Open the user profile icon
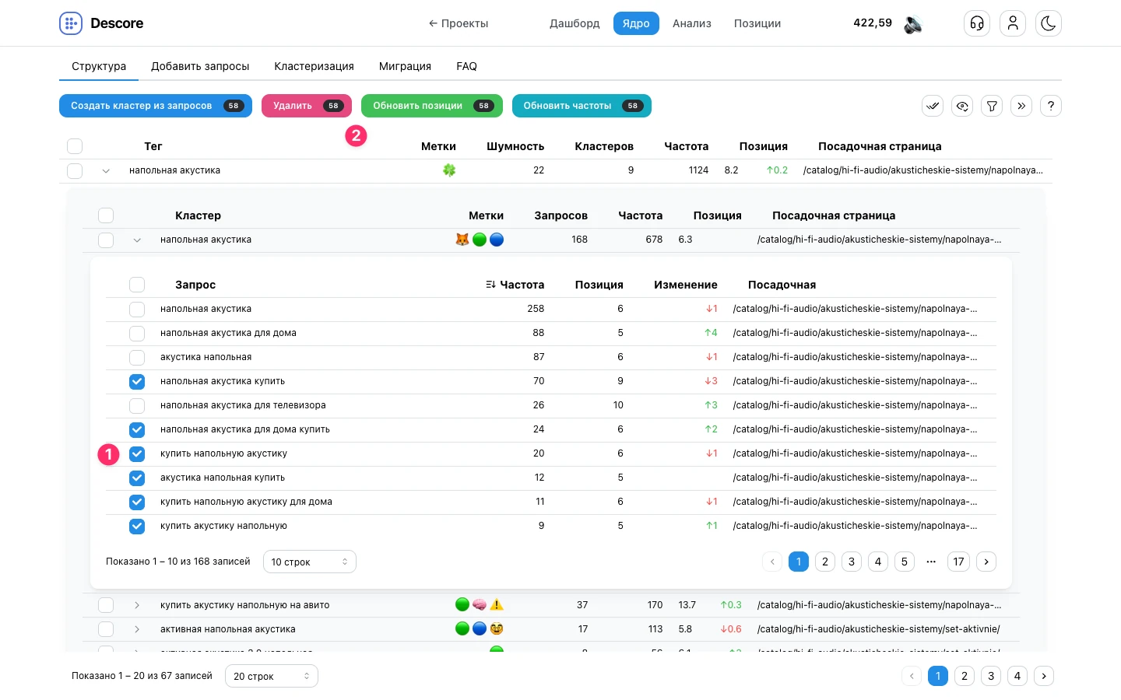The image size is (1121, 700). [1013, 23]
